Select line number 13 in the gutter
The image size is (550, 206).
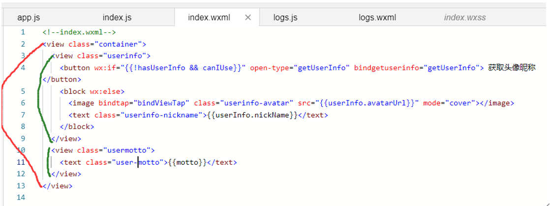click(21, 186)
